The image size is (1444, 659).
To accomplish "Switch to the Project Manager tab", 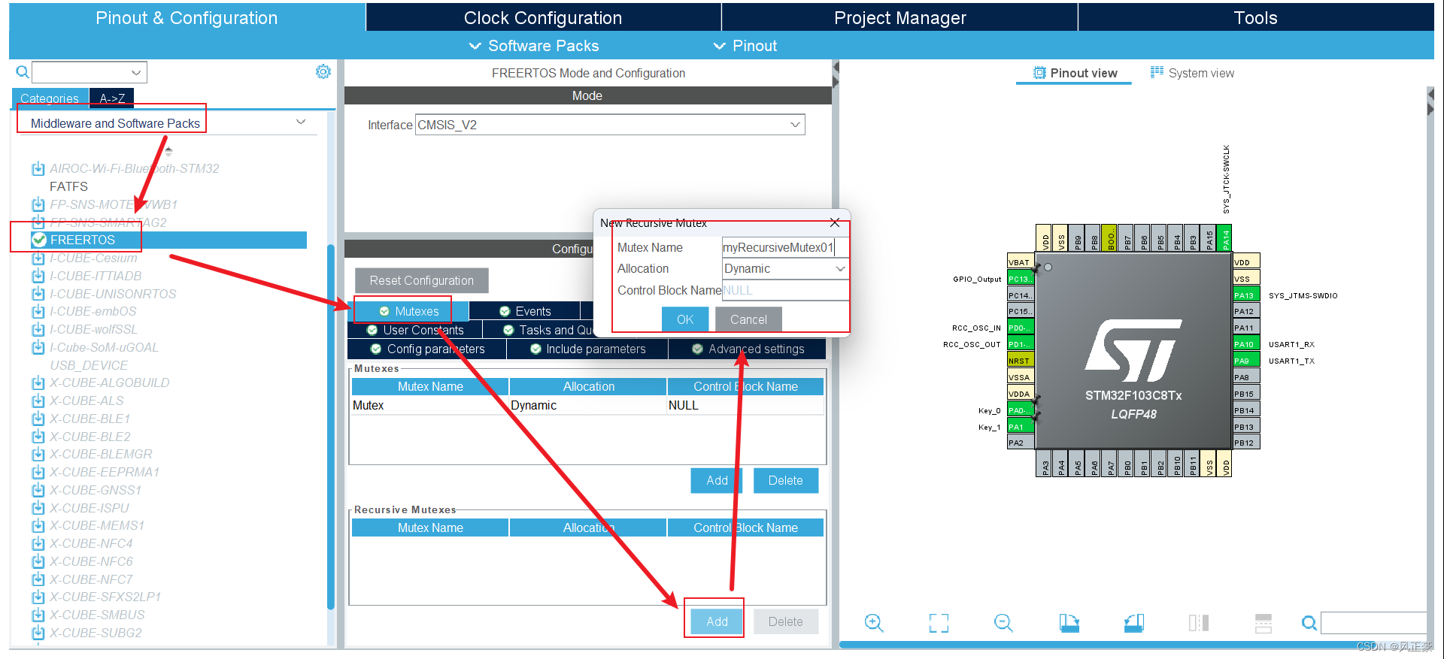I will tap(899, 18).
